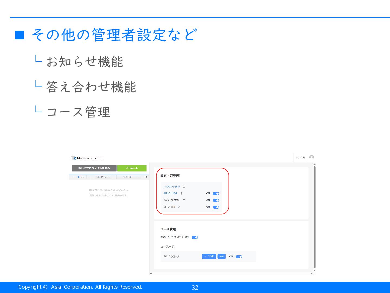Open the オンライン filter dropdown

pyautogui.click(x=103, y=177)
